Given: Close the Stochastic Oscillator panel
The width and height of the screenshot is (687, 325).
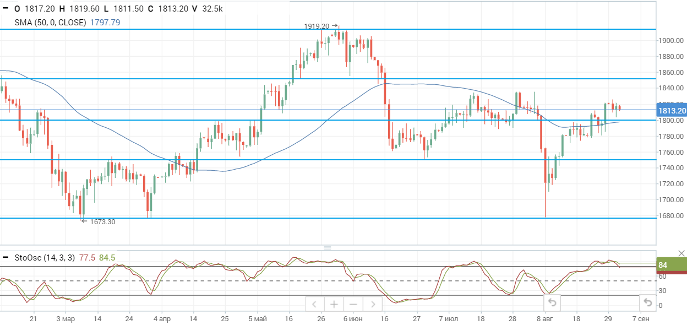Looking at the screenshot, I should [681, 253].
